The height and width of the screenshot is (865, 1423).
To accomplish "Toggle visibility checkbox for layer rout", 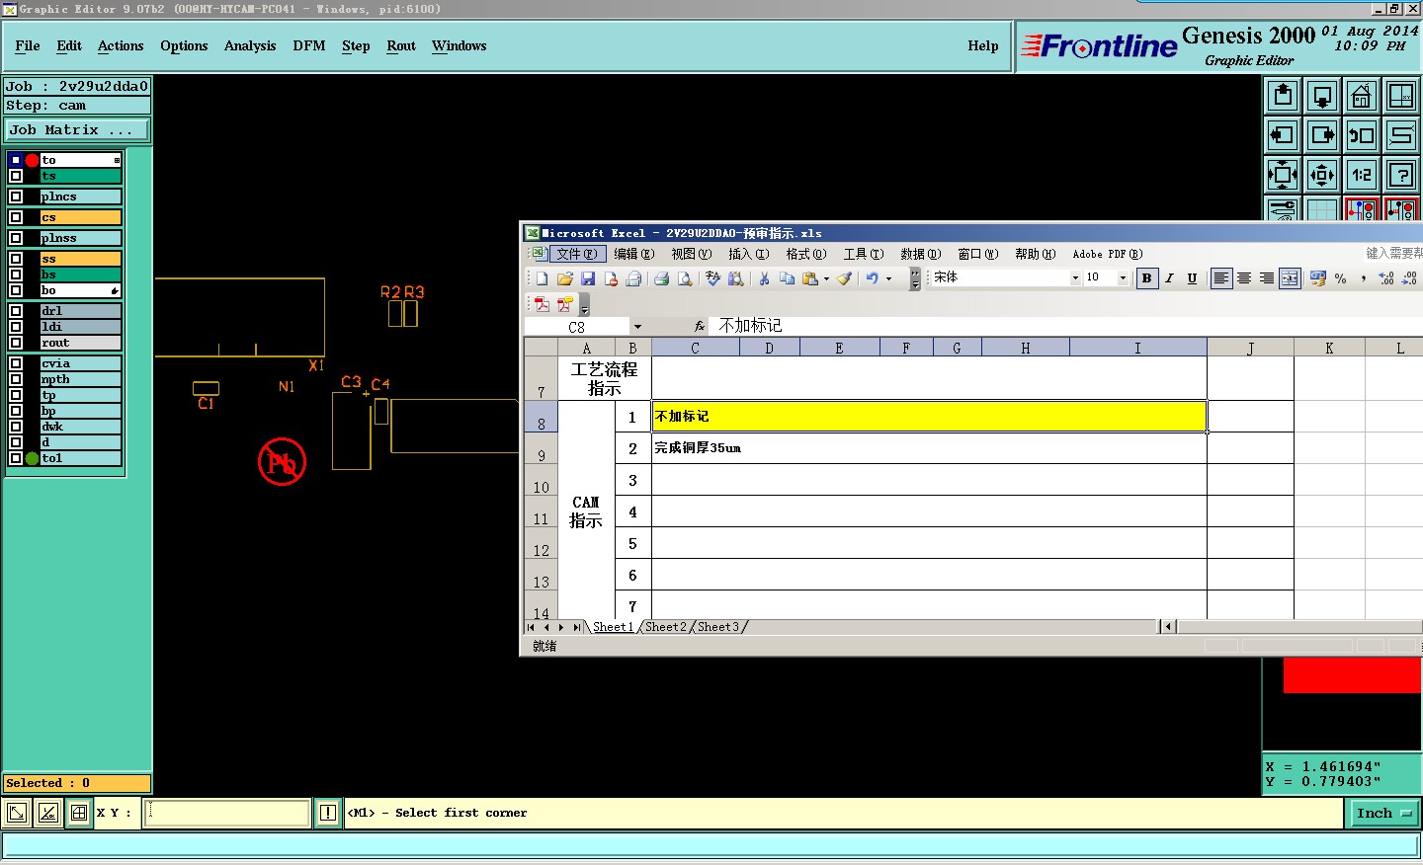I will coord(16,343).
